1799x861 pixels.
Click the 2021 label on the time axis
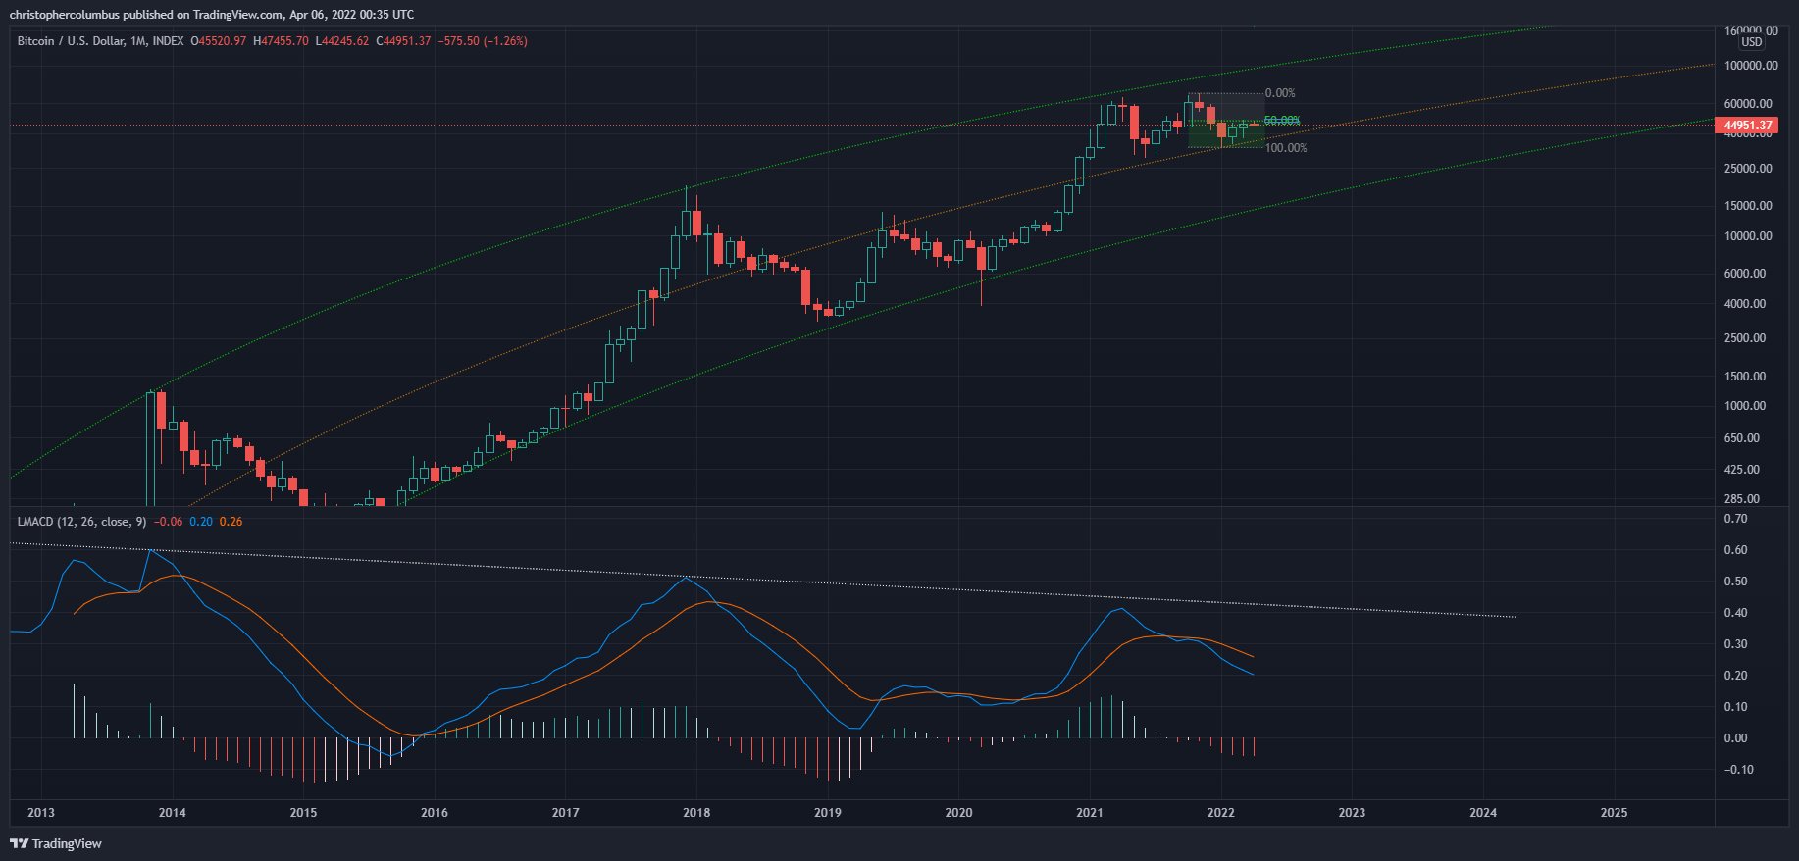tap(1090, 813)
